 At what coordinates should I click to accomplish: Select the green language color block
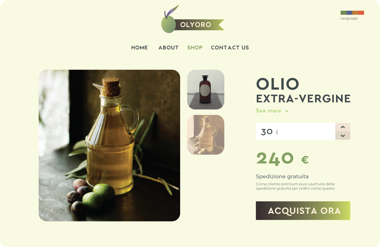(x=343, y=13)
